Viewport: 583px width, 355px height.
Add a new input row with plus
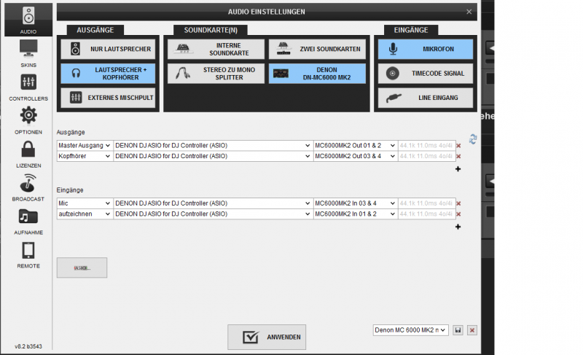click(458, 227)
